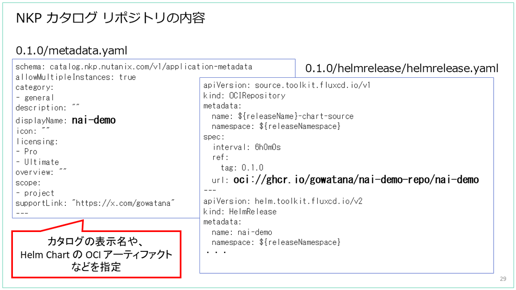
Task: Click the 'category:' line in metadata.yaml
Action: click(x=35, y=88)
